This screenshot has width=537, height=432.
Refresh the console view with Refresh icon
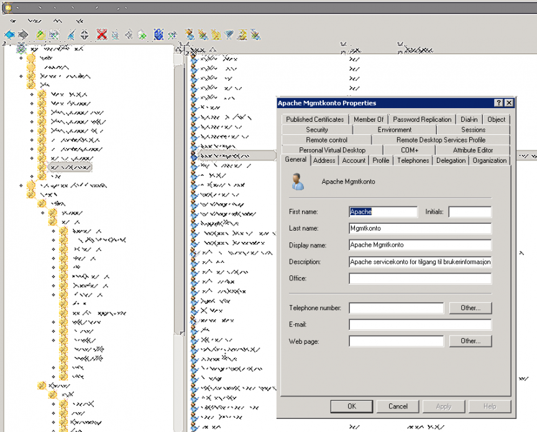point(142,35)
